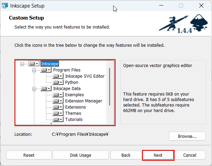Open the Tutorials feature drive icon dropdown
Image resolution: width=212 pixels, height=166 pixels.
(58, 119)
